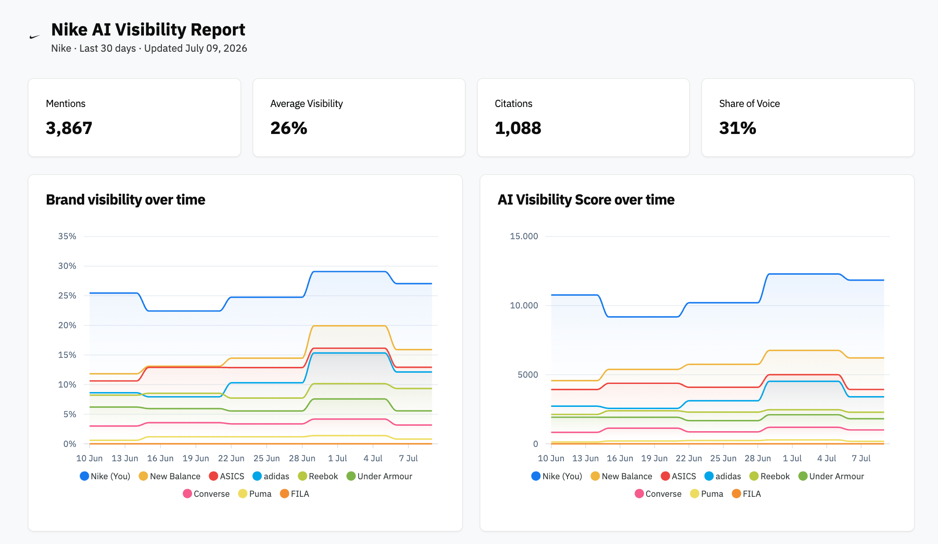Screen dimensions: 938x544
Task: Toggle Under Armour legend in AI Visibility Score chart
Action: pyautogui.click(x=831, y=476)
